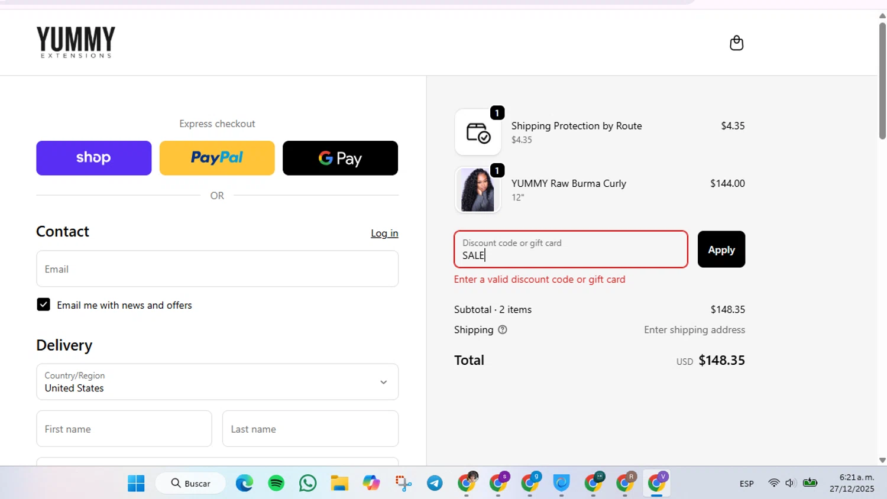The width and height of the screenshot is (887, 499).
Task: Click the Total amount $148.35
Action: (x=721, y=360)
